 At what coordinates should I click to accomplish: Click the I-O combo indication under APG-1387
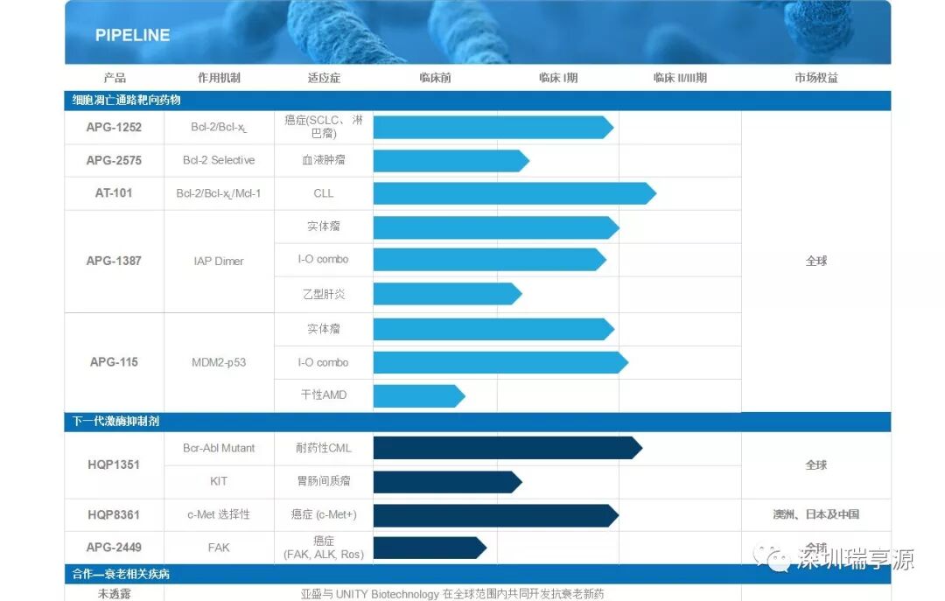click(x=324, y=259)
